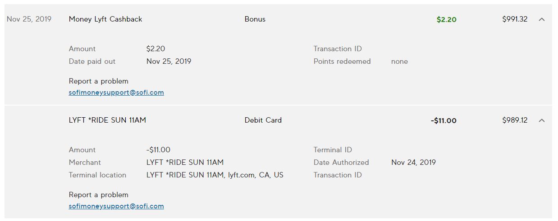Click the Terminal location value with lyft.com
This screenshot has height=221, width=558.
pos(215,175)
